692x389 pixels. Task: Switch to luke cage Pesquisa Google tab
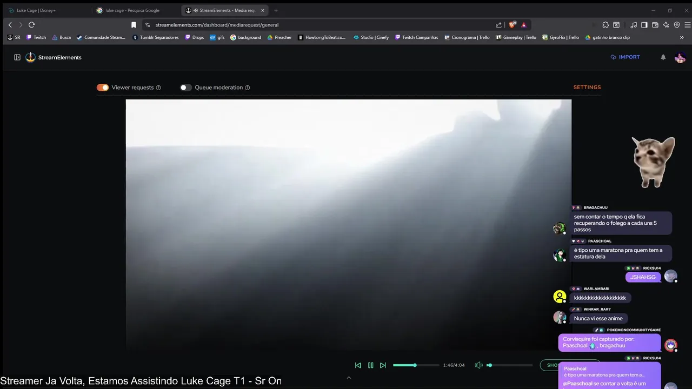135,10
